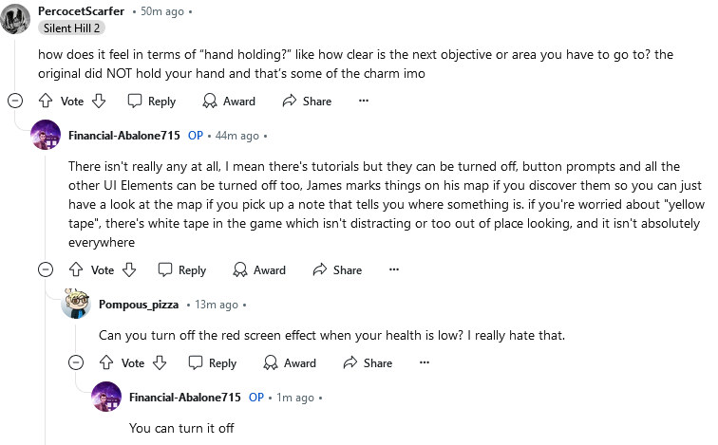718x445 pixels.
Task: Reply to PercocetScarfer's comment
Action: (152, 102)
